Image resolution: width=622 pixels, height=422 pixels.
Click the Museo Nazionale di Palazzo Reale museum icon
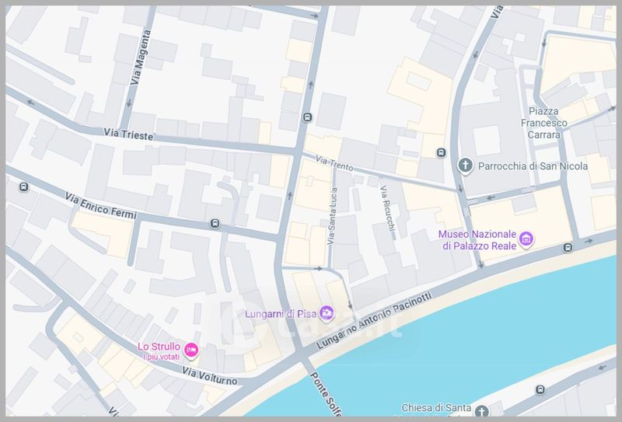coord(526,239)
